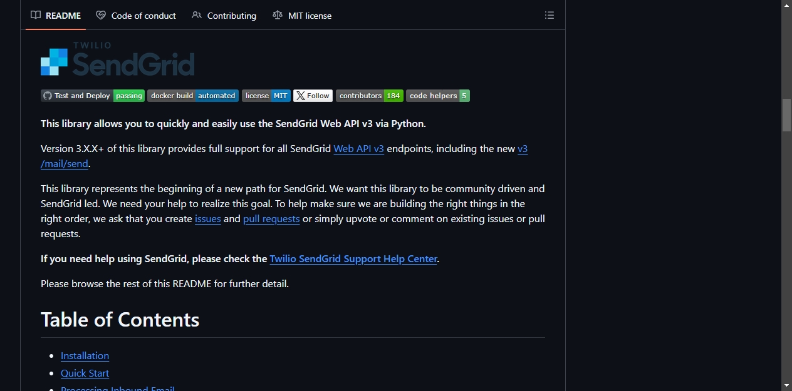Viewport: 792px width, 391px height.
Task: Switch to MIT license tab
Action: coord(302,16)
